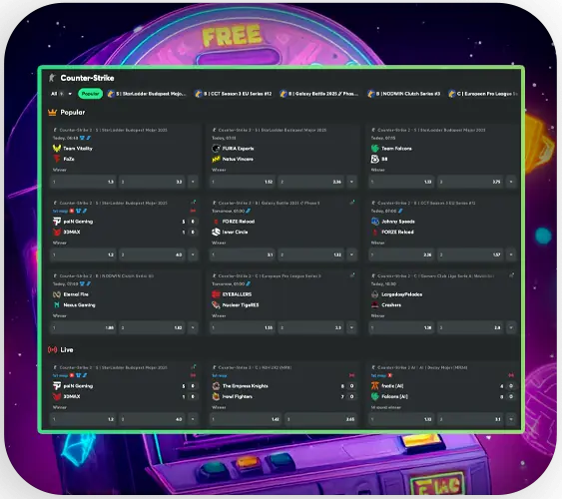Click the pin icon on EYEBALLERS match card
Screen dimensions: 562x499
352,275
